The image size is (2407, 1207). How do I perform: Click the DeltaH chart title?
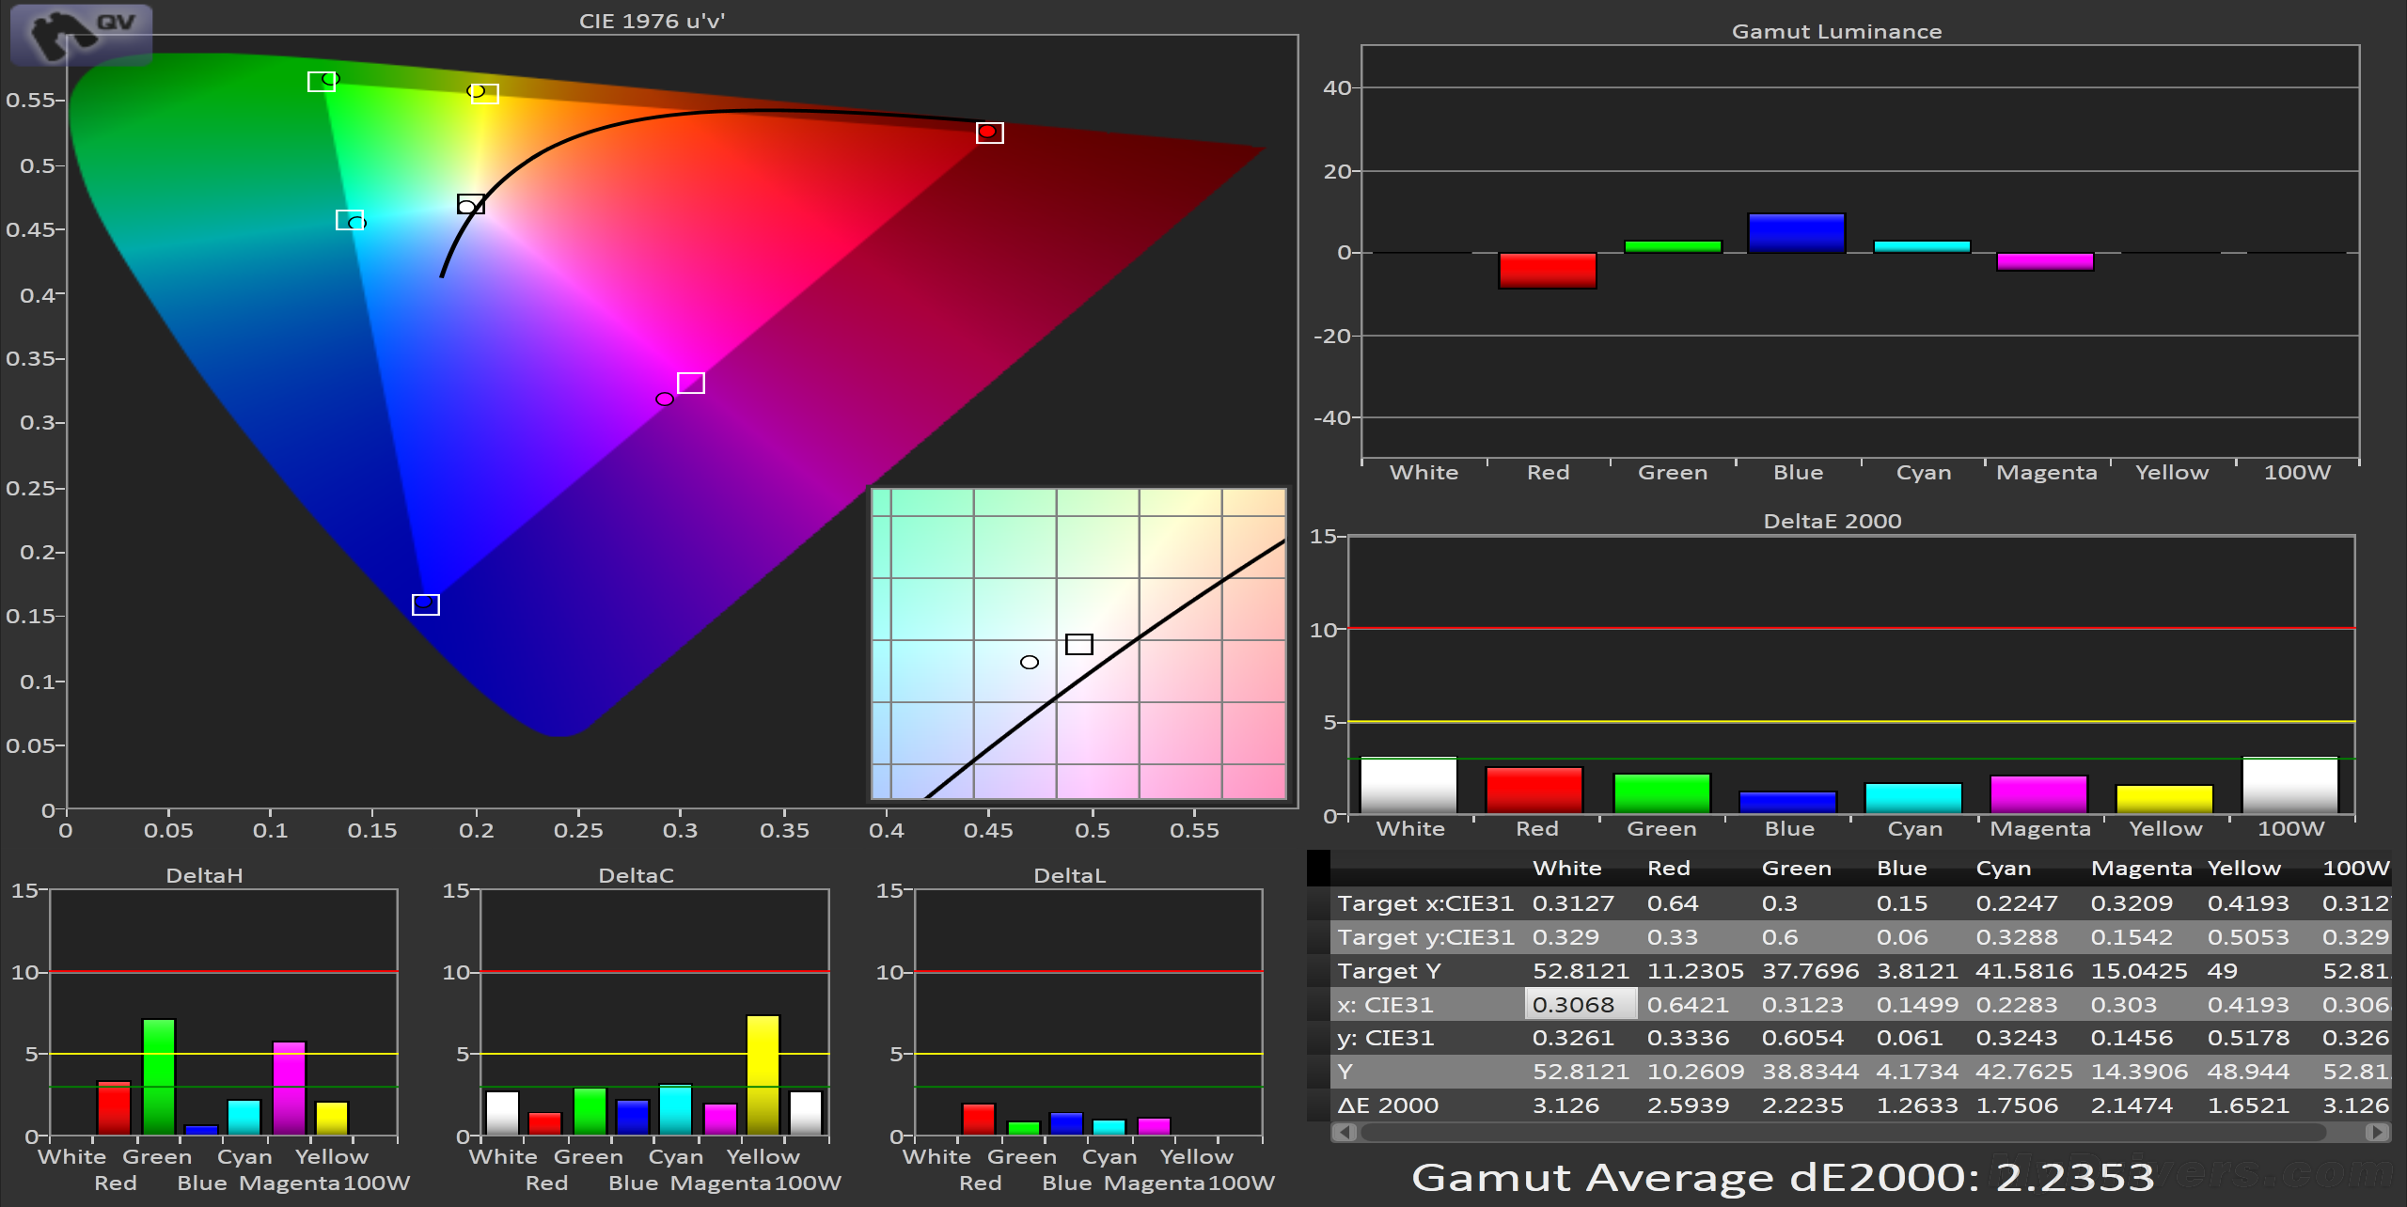(204, 874)
